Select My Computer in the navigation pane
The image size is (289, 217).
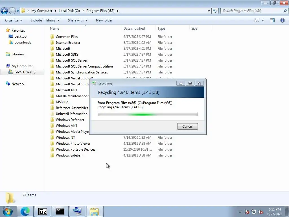tap(22, 66)
